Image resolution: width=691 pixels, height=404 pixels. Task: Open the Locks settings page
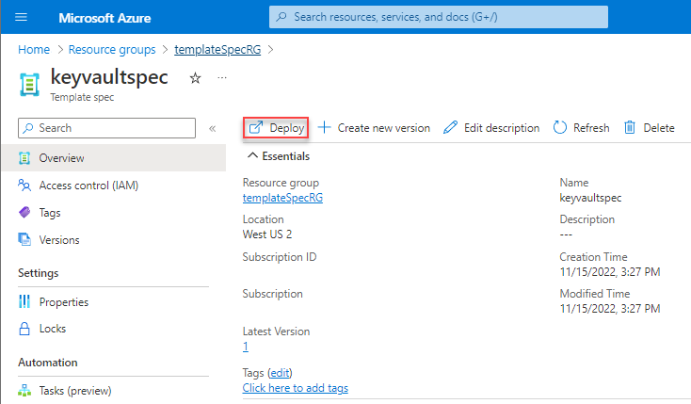click(54, 330)
